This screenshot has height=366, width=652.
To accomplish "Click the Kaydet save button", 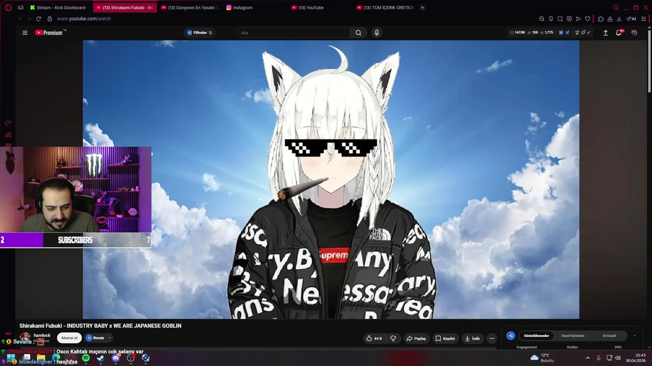I will [445, 339].
